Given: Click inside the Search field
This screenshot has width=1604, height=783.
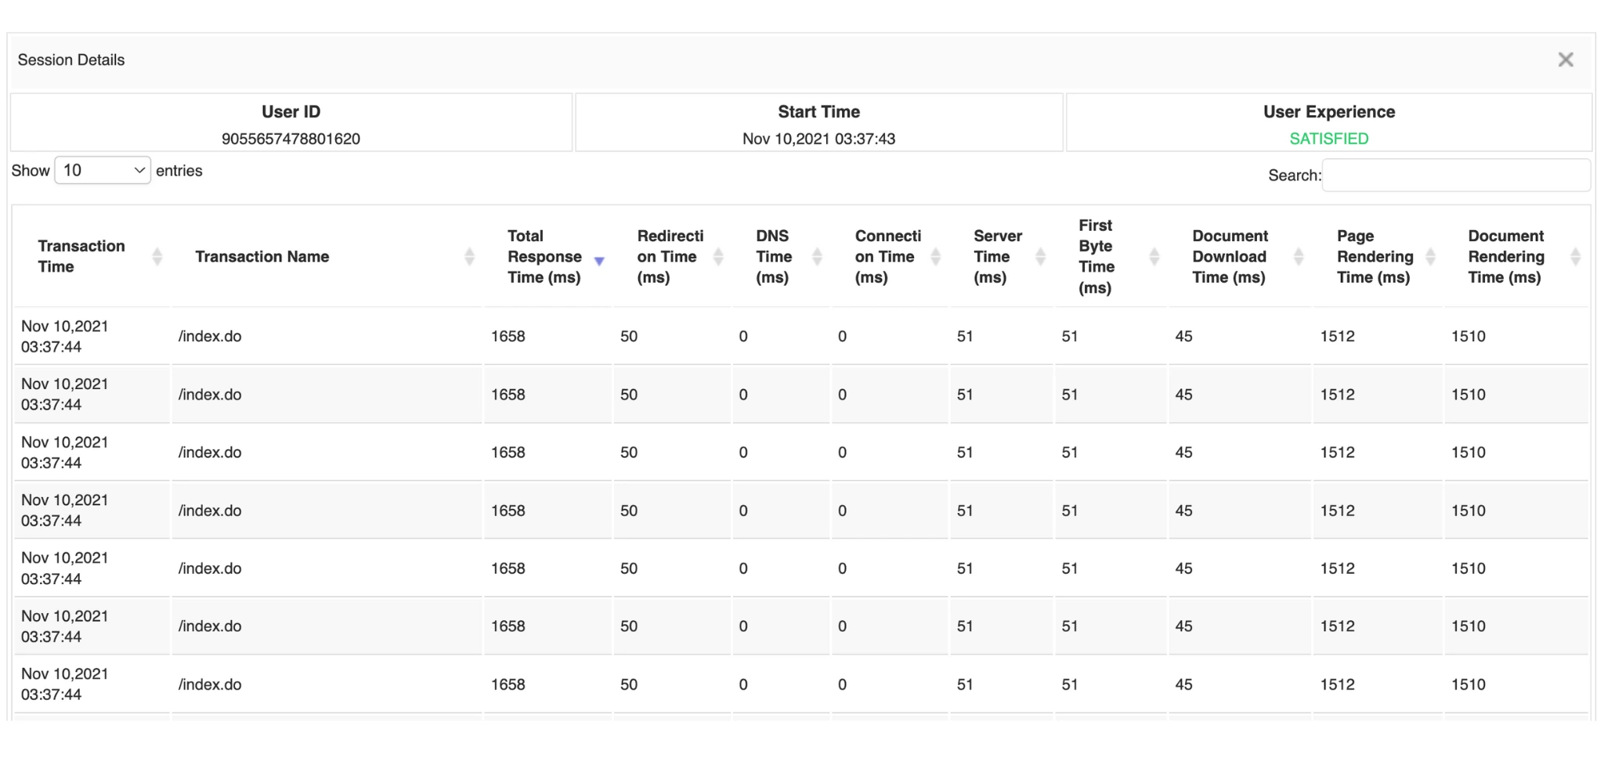Looking at the screenshot, I should pyautogui.click(x=1455, y=175).
